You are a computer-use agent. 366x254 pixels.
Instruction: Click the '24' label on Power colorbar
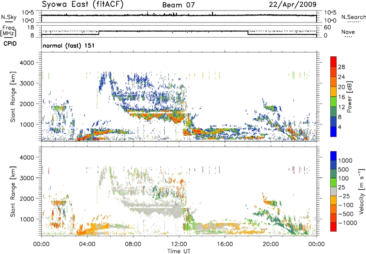[x=341, y=77]
